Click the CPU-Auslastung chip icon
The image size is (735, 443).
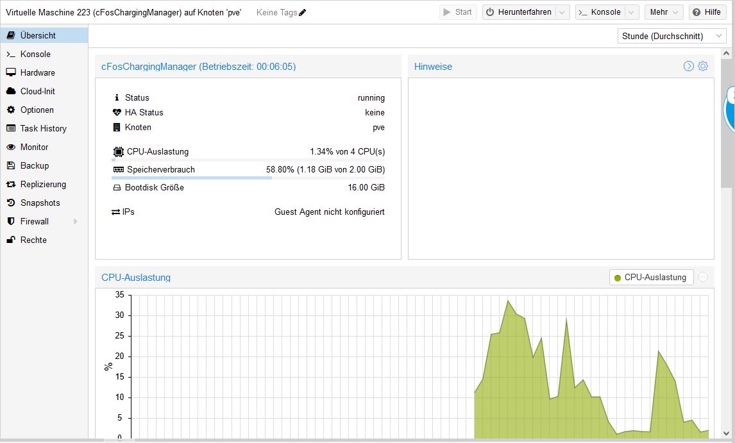click(x=119, y=152)
